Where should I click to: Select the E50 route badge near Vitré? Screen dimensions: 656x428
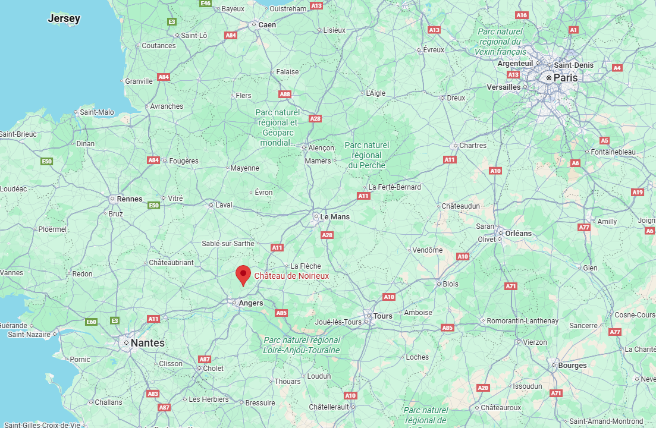[x=154, y=205]
